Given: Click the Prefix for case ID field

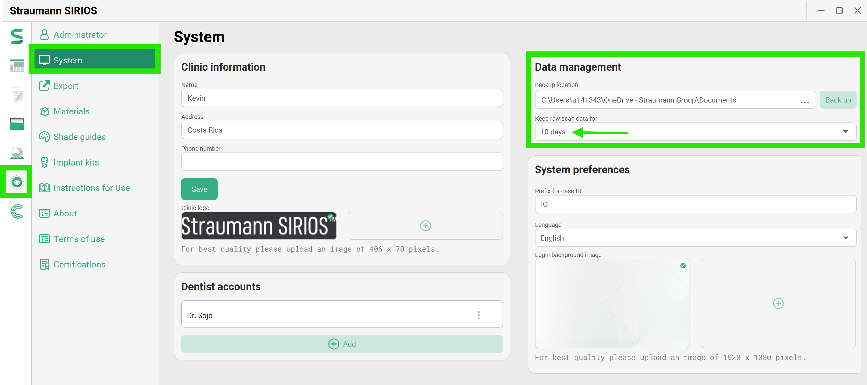Looking at the screenshot, I should (x=695, y=204).
